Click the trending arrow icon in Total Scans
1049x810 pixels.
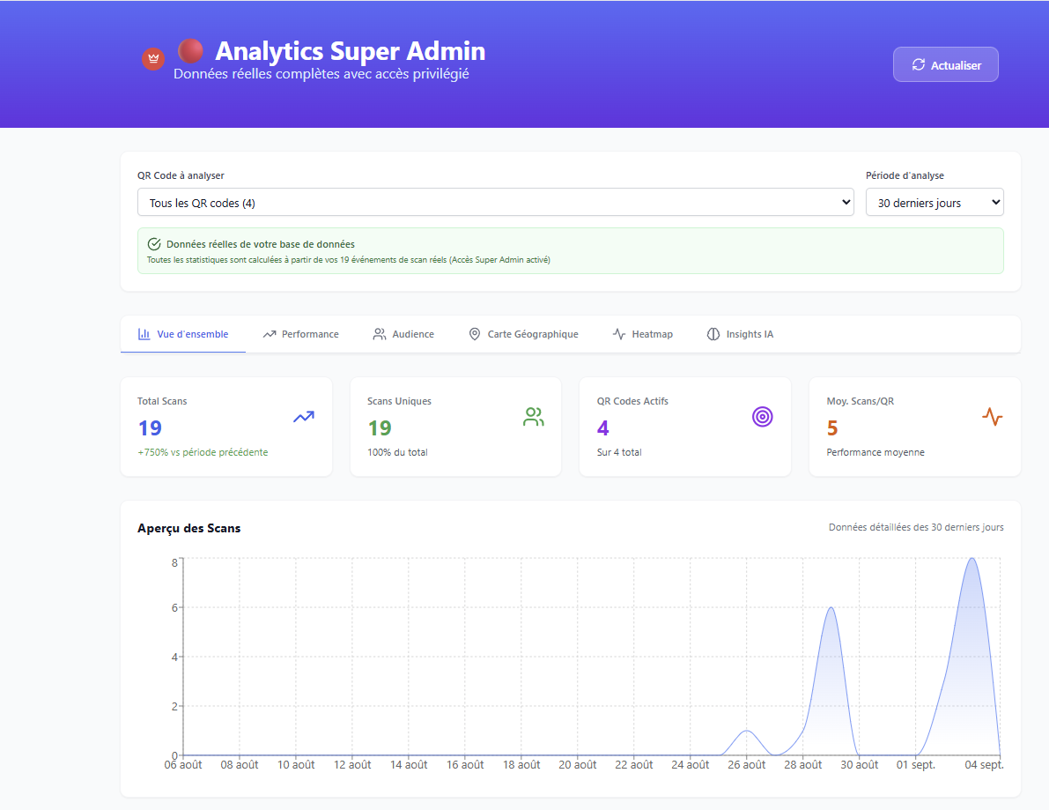tap(304, 417)
